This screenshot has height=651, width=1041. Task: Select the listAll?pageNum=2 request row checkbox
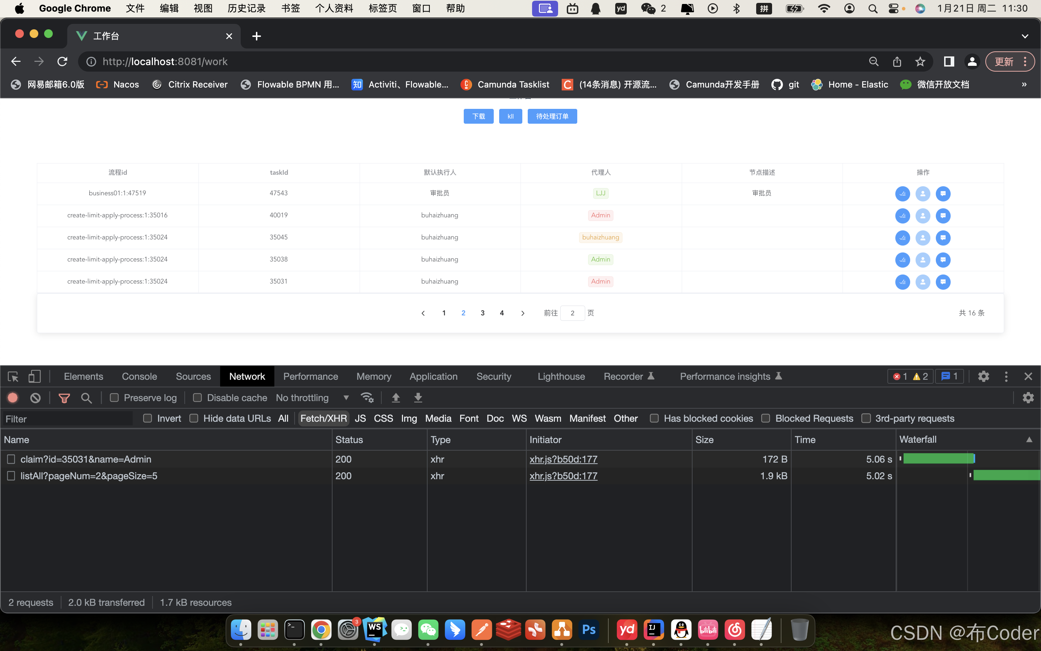[11, 476]
